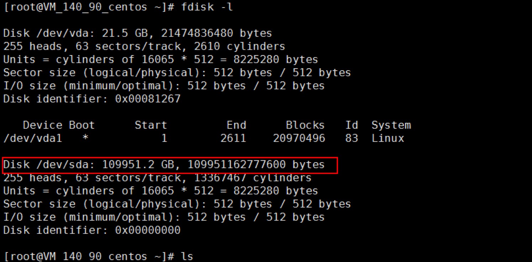Click the Disk /dev/vda size line
The width and height of the screenshot is (532, 262).
(138, 33)
